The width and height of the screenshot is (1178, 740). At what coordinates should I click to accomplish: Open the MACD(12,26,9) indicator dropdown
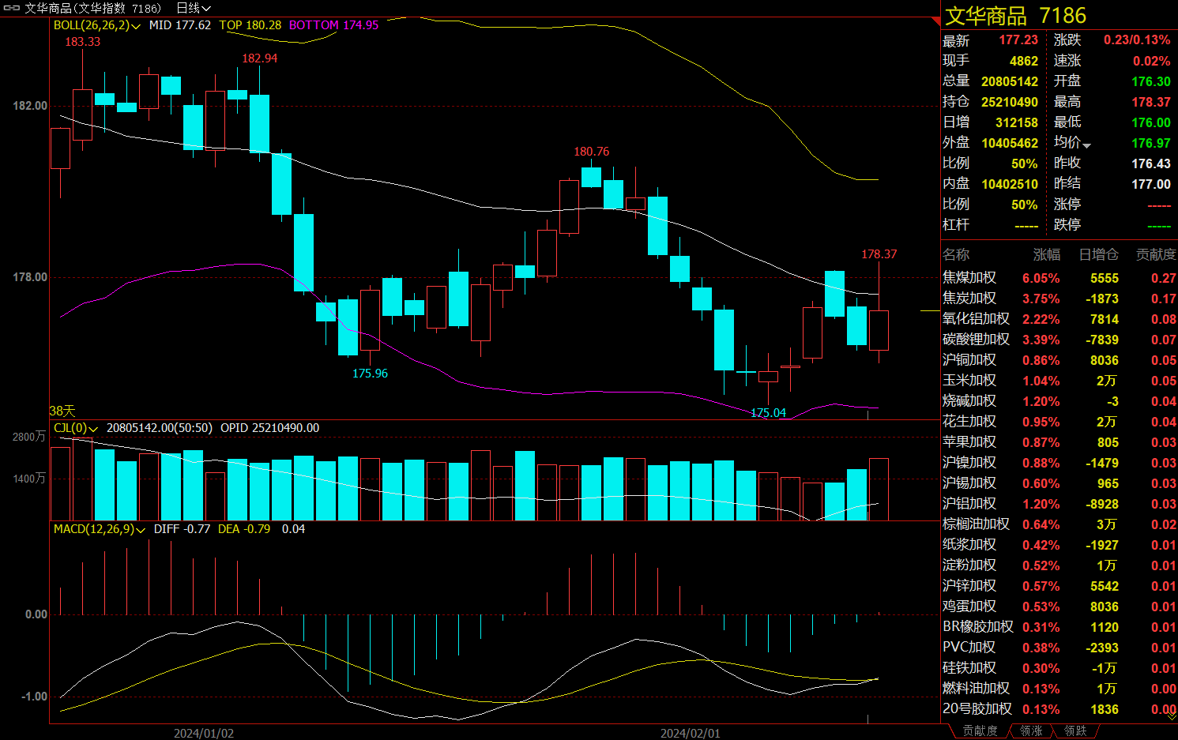pyautogui.click(x=100, y=529)
